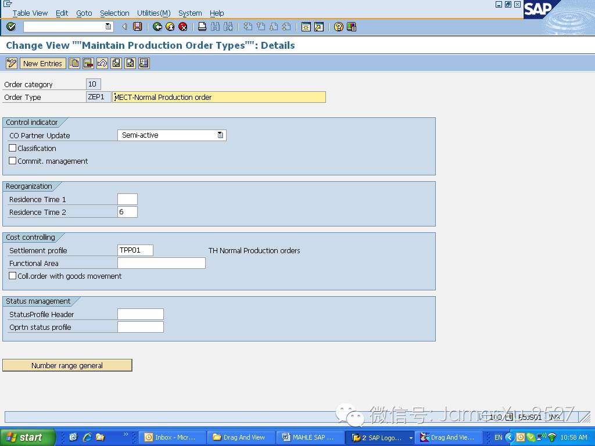Go to the next page icon
This screenshot has width=595, height=446.
click(274, 27)
